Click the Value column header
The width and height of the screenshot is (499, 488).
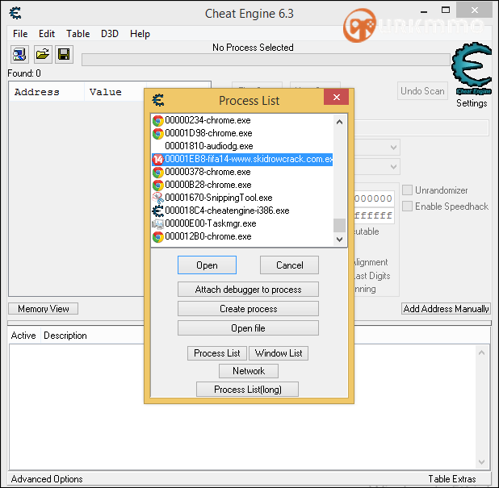[115, 92]
